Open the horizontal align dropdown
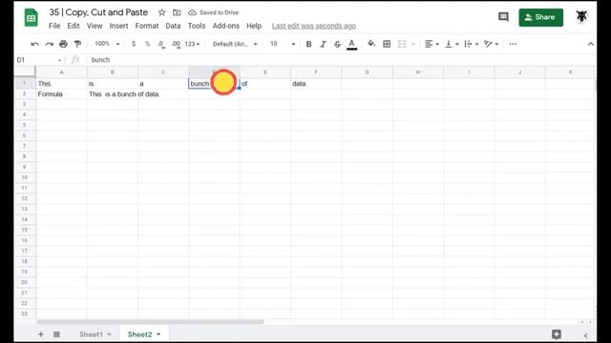The width and height of the screenshot is (611, 343). (432, 44)
